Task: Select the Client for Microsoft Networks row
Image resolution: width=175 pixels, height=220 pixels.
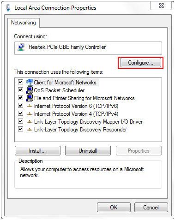Action: (x=65, y=83)
